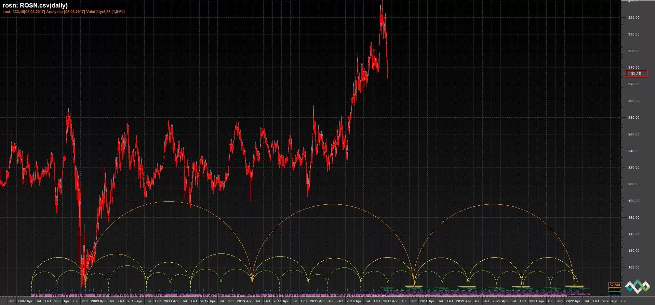Click the 320,00 price axis label
655x305 pixels.
coord(633,84)
